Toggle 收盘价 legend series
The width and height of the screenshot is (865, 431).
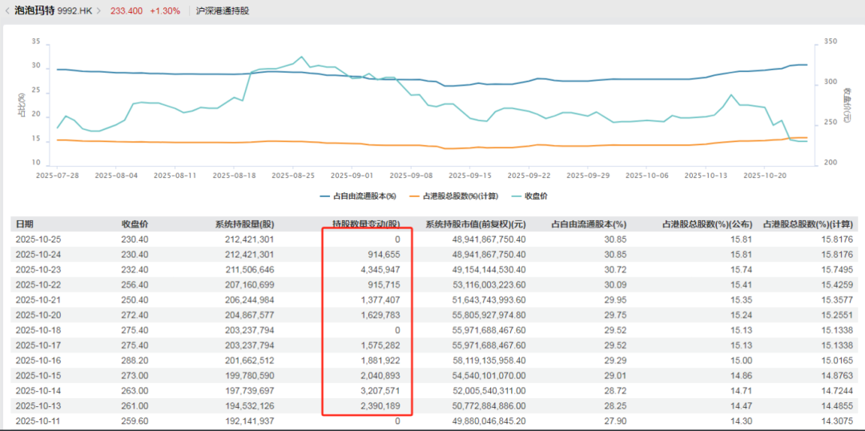coord(531,195)
